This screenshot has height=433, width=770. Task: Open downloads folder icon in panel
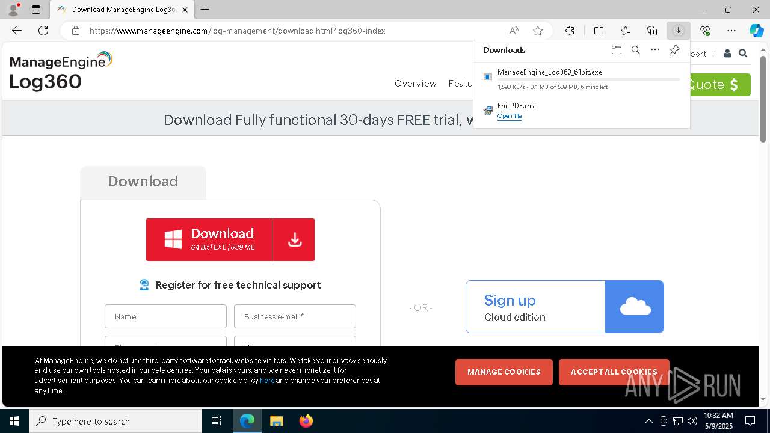point(616,50)
